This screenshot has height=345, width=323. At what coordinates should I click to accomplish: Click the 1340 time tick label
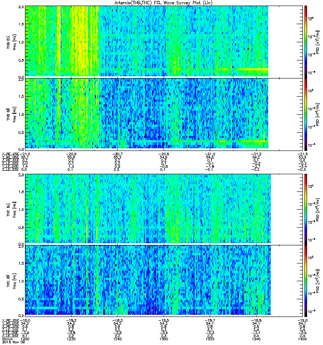pos(256,339)
